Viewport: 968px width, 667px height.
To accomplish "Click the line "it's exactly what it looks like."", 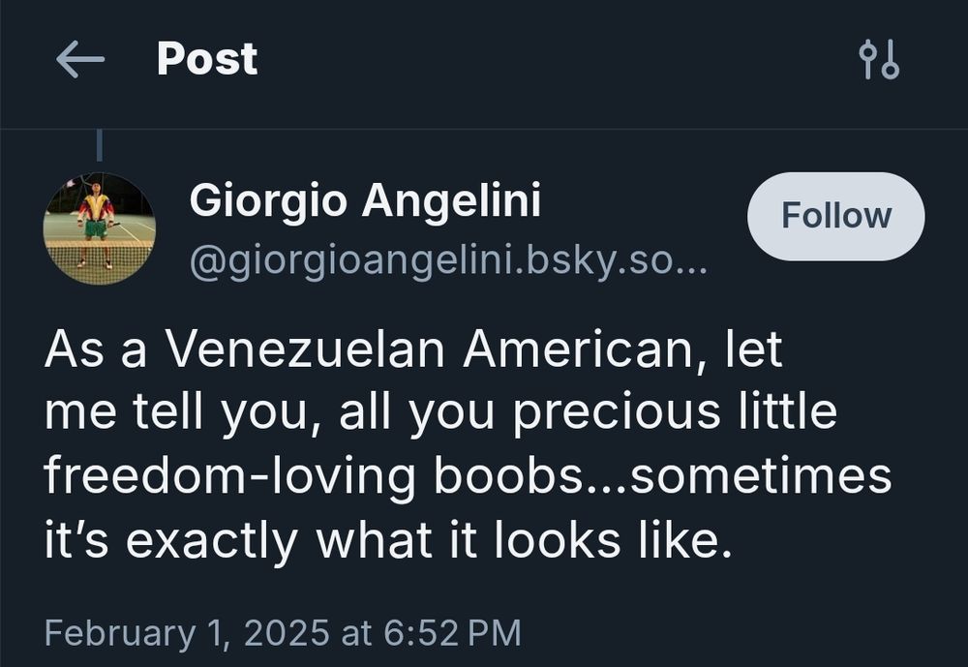I will [383, 542].
